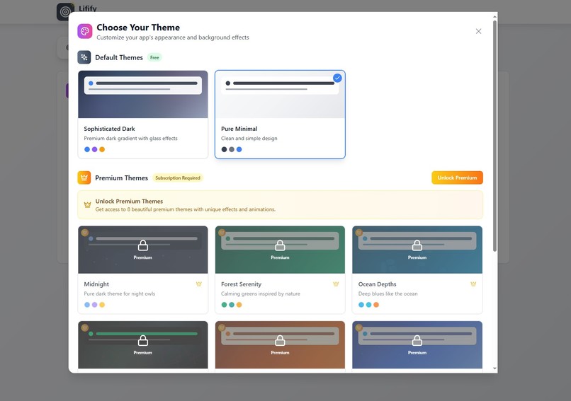Click the Forest Serenity theme title
This screenshot has width=571, height=401.
click(x=241, y=284)
